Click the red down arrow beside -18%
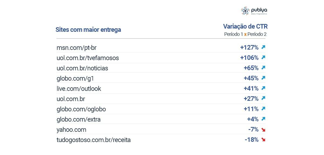 point(264,140)
